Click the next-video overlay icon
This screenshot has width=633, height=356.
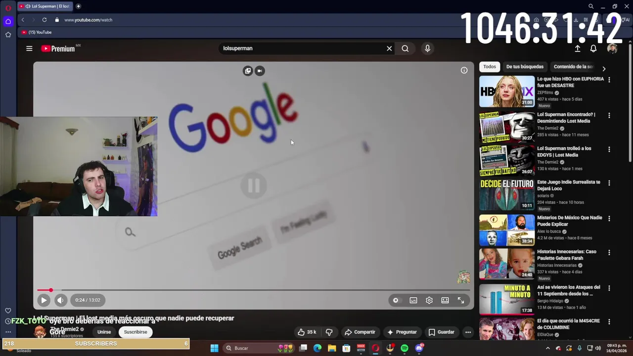(x=260, y=71)
